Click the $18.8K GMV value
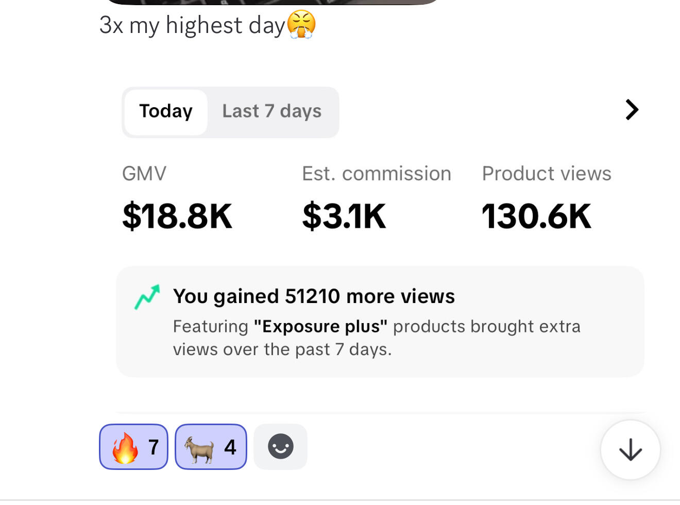This screenshot has height=505, width=680. click(x=177, y=216)
